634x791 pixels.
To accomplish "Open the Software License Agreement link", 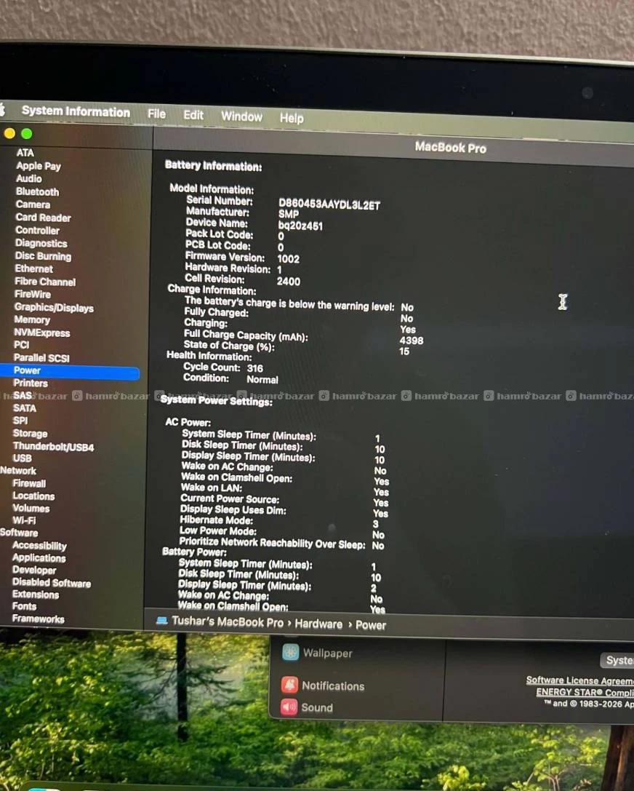I will 579,680.
